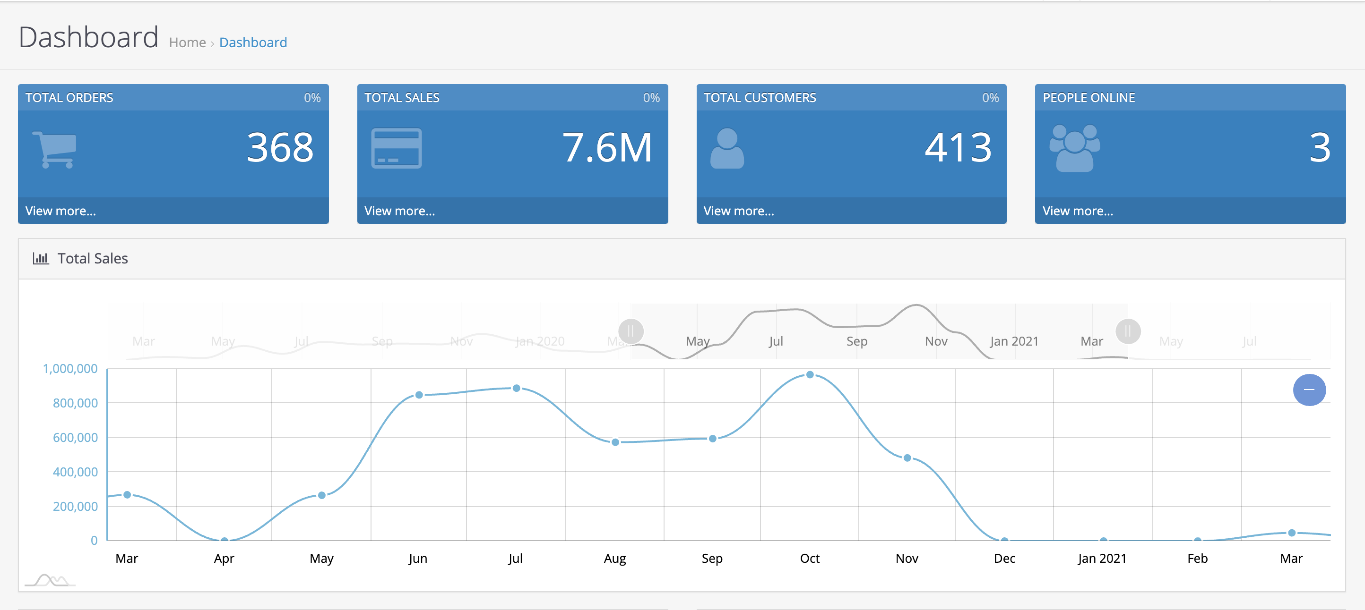Grab the right range handle of chart scrollbar
Viewport: 1365px width, 610px height.
(x=1128, y=331)
